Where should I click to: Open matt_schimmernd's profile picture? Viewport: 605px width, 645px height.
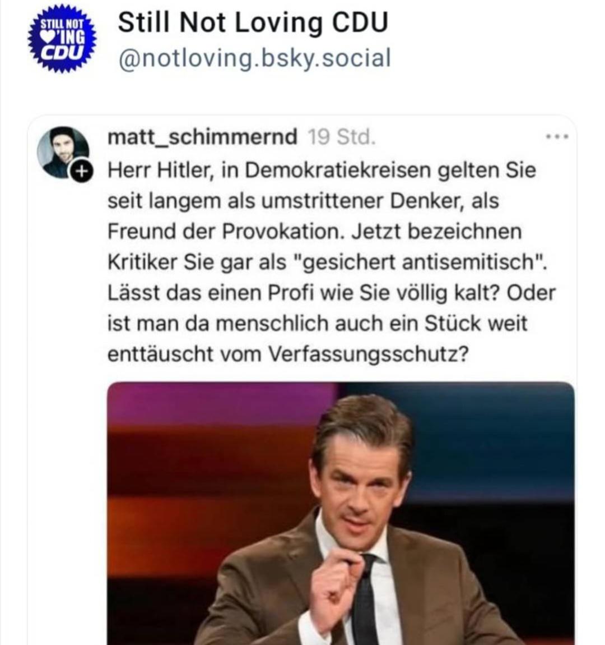pyautogui.click(x=63, y=152)
